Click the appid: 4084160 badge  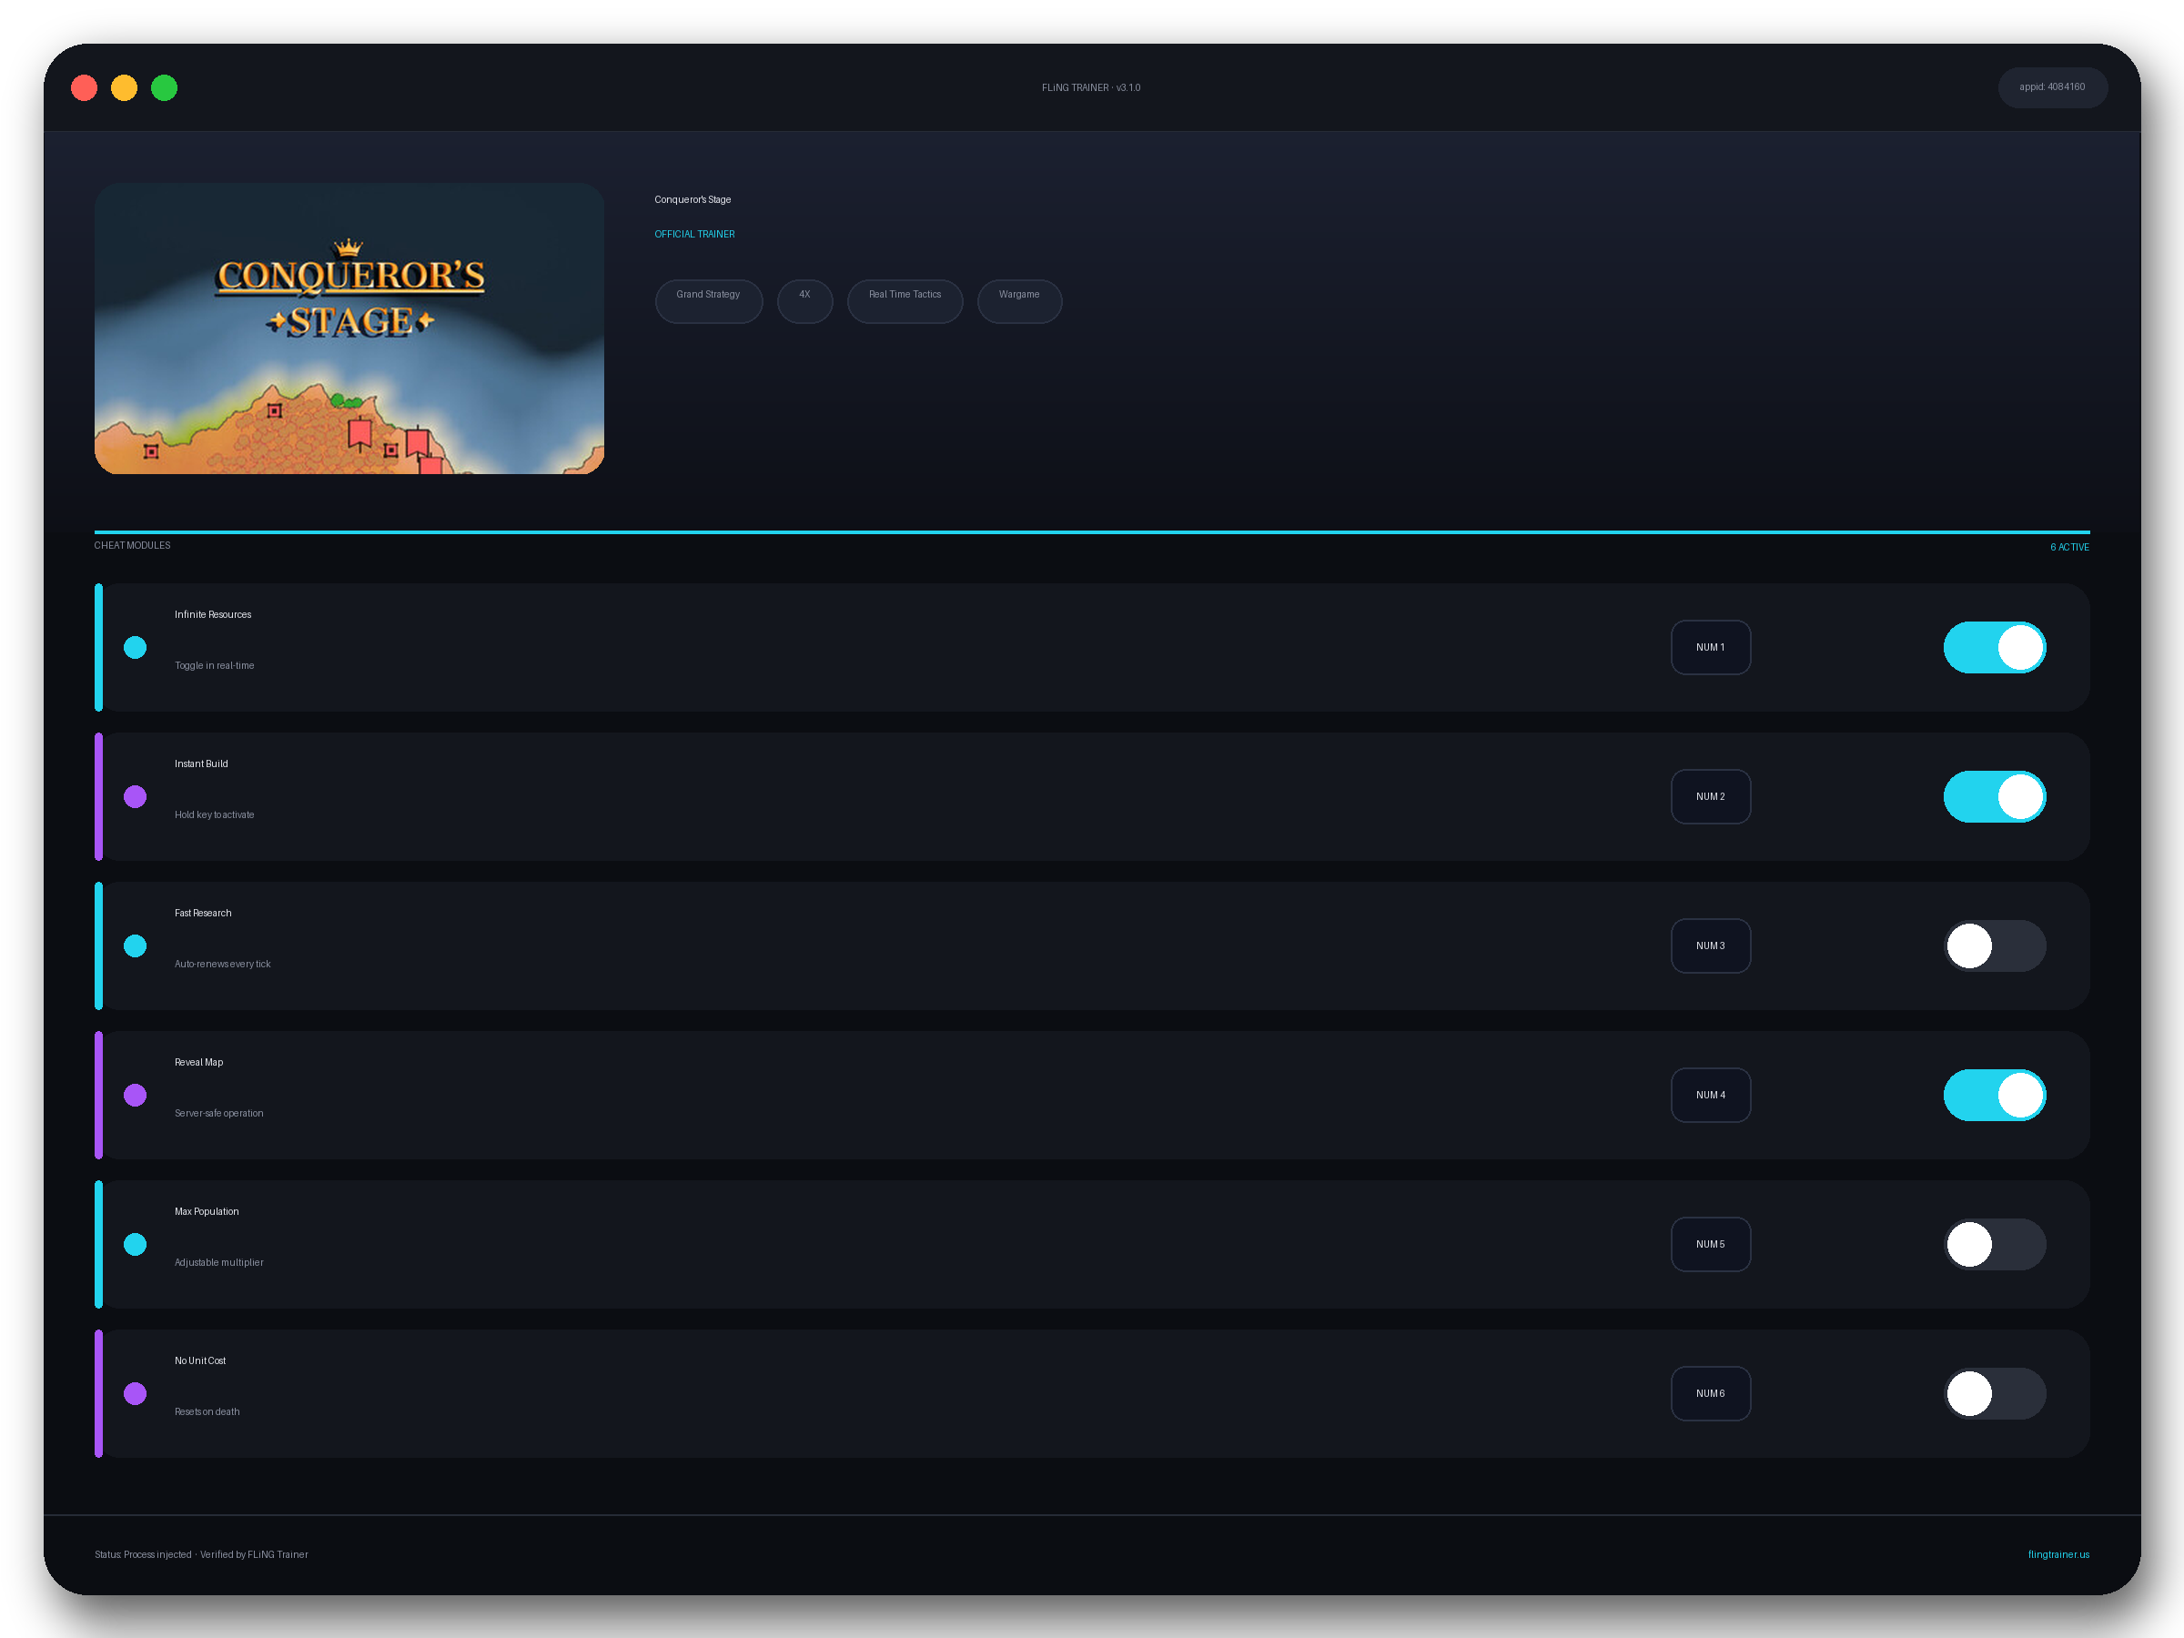2052,86
